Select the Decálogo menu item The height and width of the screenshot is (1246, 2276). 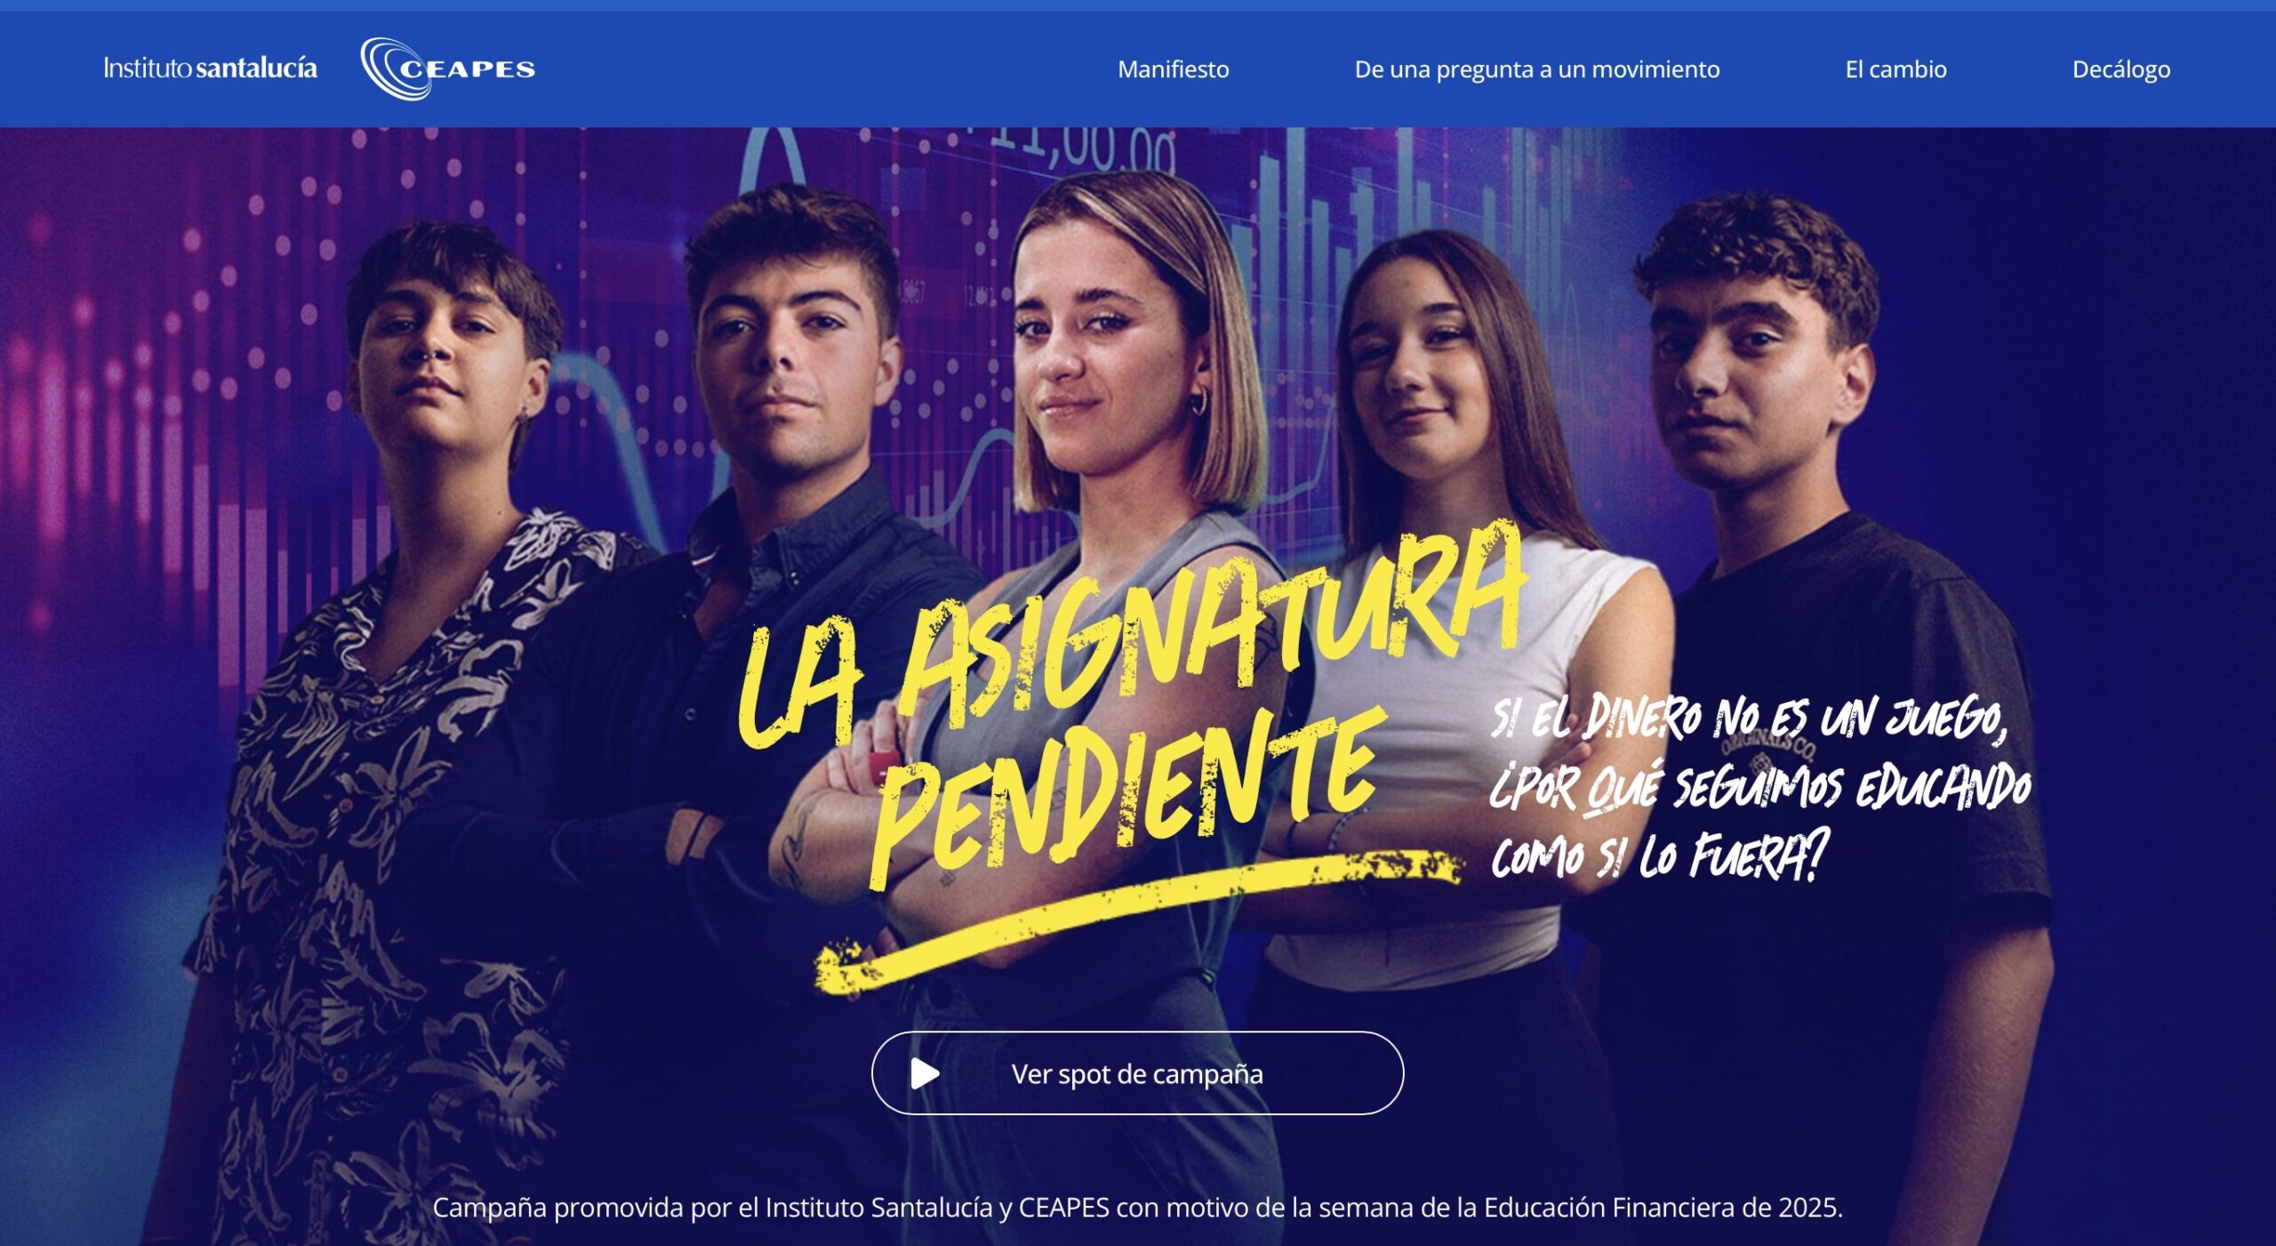pos(2120,69)
